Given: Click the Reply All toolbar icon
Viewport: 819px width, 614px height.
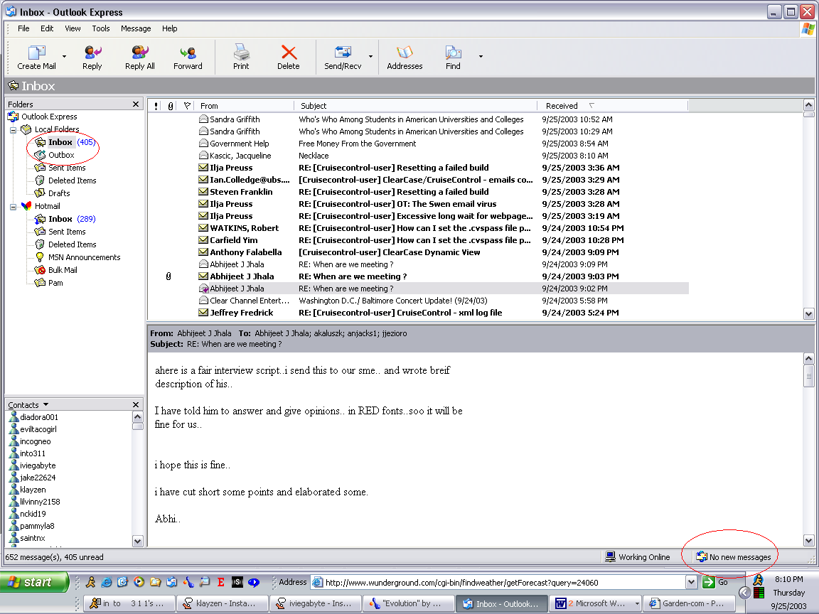Looking at the screenshot, I should click(x=139, y=57).
